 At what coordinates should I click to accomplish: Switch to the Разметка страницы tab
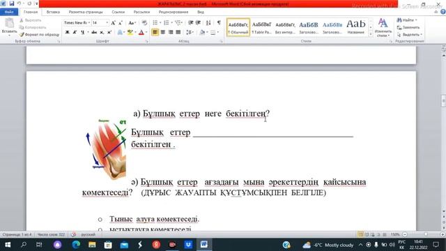[86, 12]
